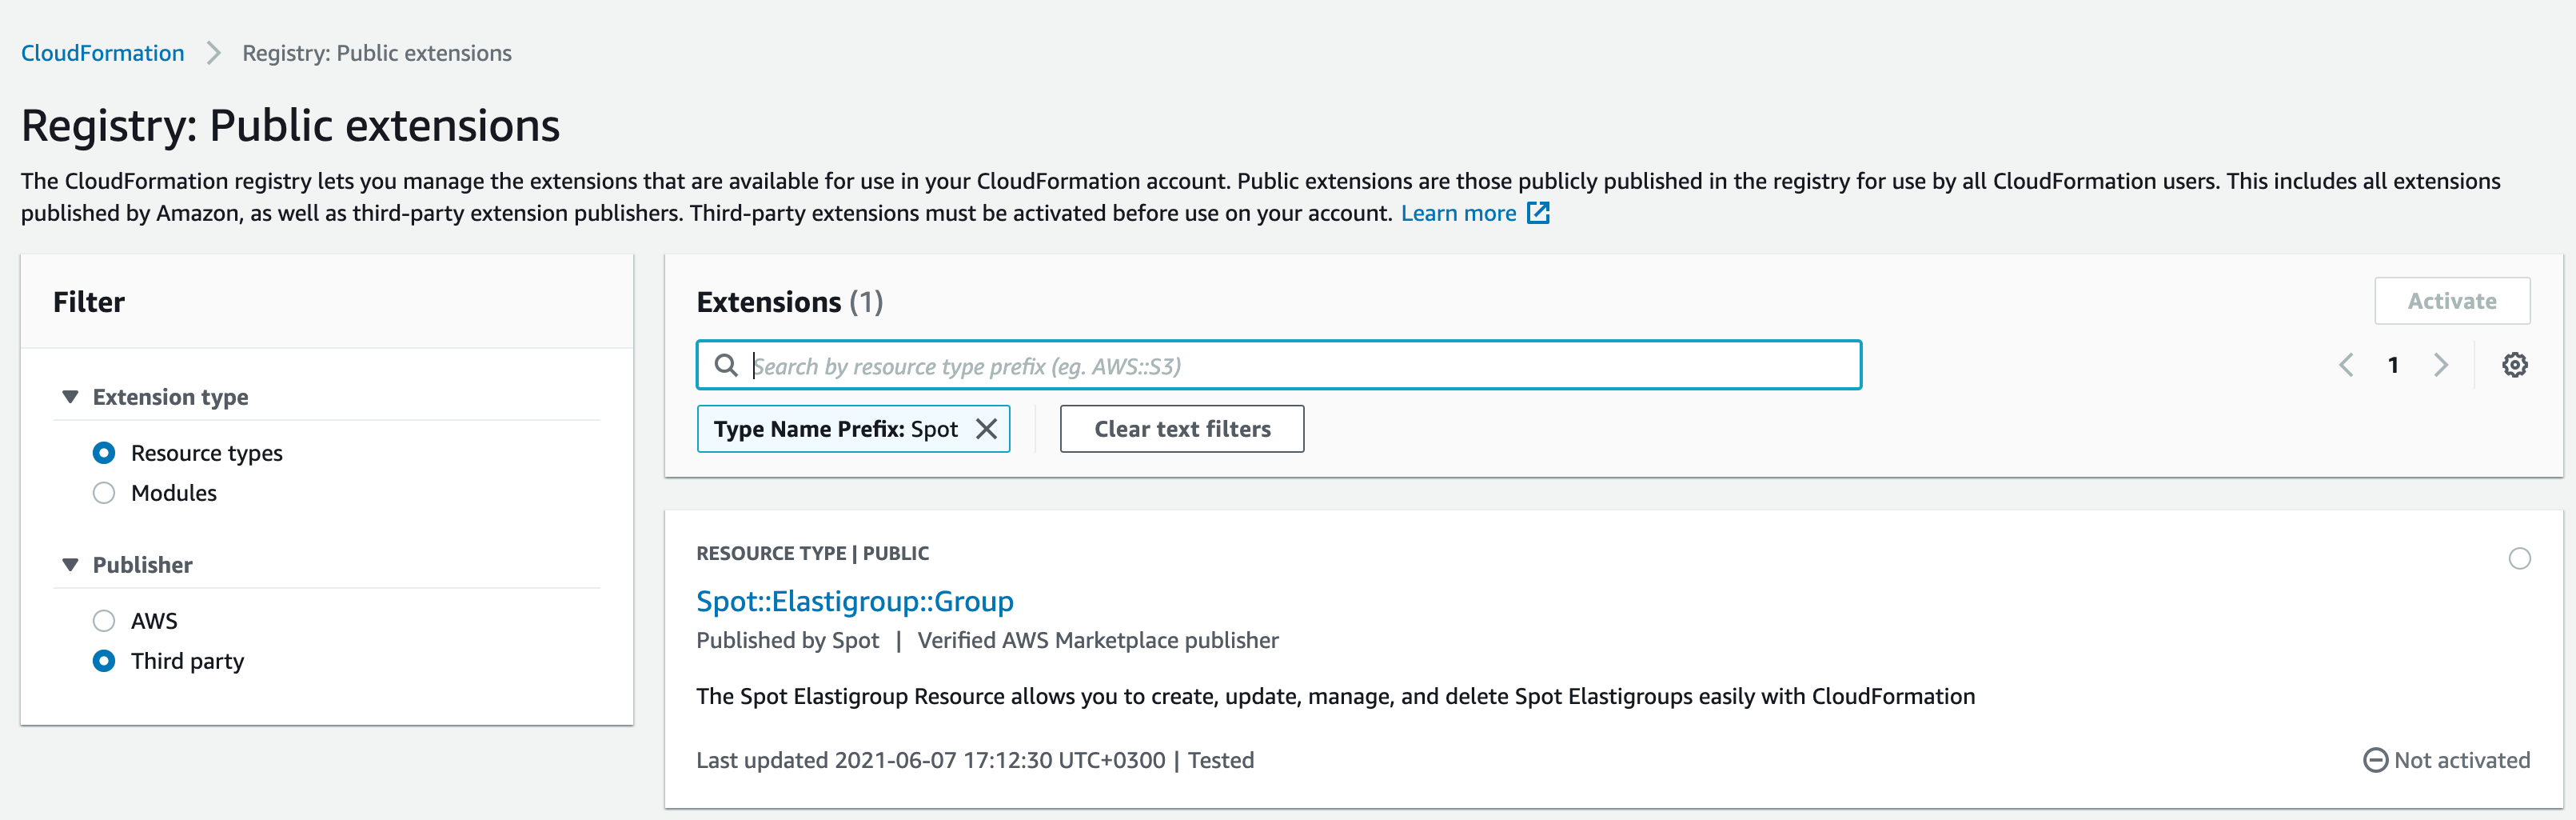This screenshot has width=2576, height=820.
Task: Select the Spot::Elastigroup::Group extension radio
Action: click(2519, 558)
